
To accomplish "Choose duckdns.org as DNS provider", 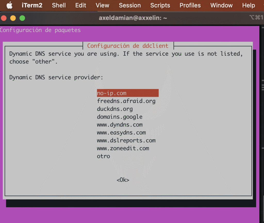I will 115,109.
